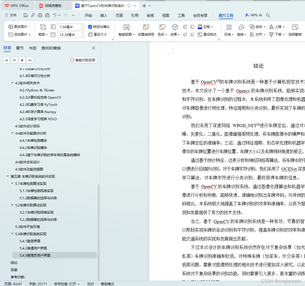
Task: Click the navigation pane scrollbar
Action: (x=99, y=232)
